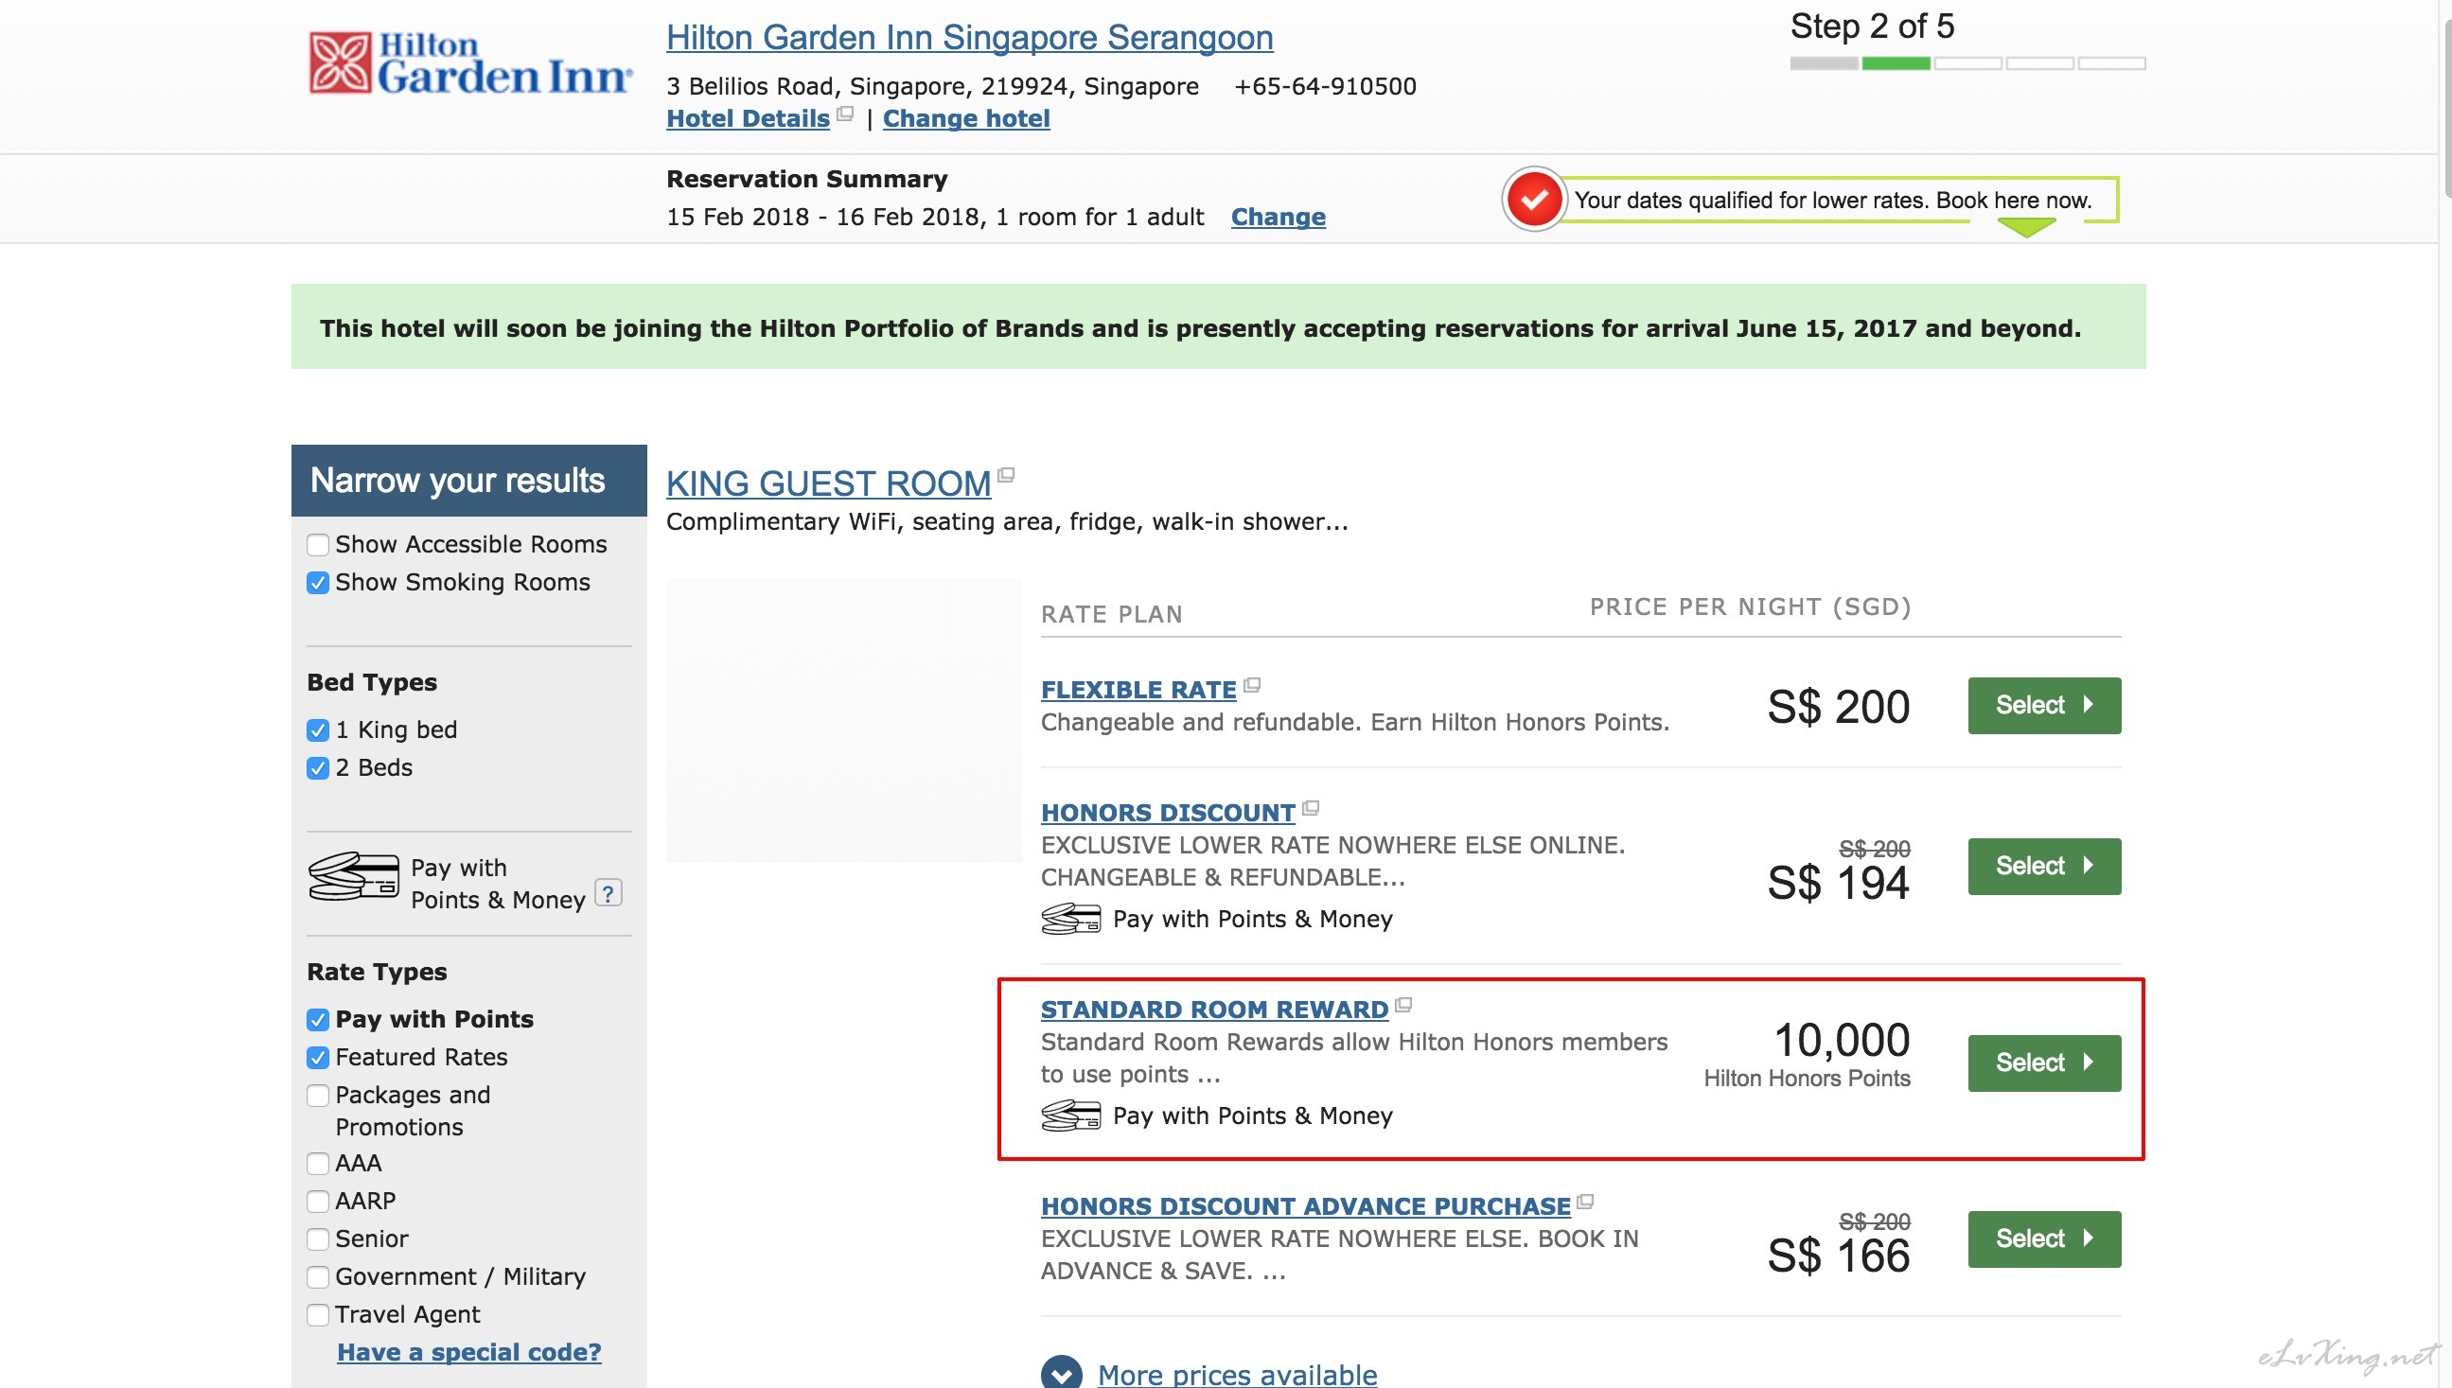Click the '10,000' Hilton Honors Points value

click(1841, 1040)
